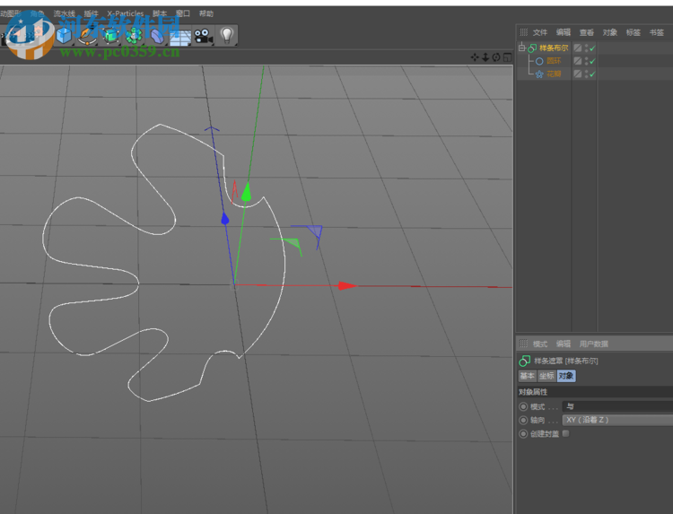Click the red X axis arrow handle
This screenshot has height=514, width=673.
coord(347,286)
